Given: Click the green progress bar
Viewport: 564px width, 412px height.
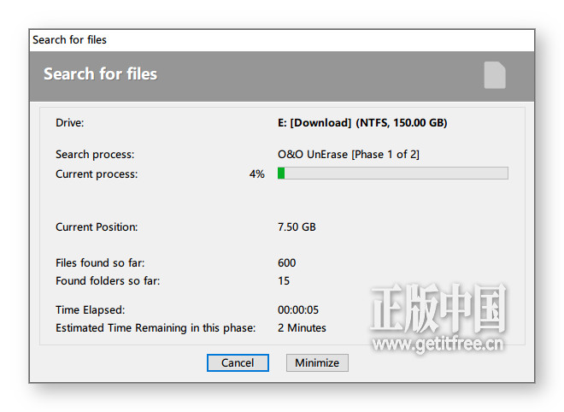Looking at the screenshot, I should pyautogui.click(x=393, y=173).
